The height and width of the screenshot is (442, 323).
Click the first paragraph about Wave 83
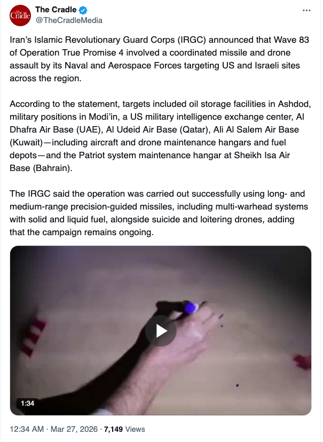click(160, 59)
